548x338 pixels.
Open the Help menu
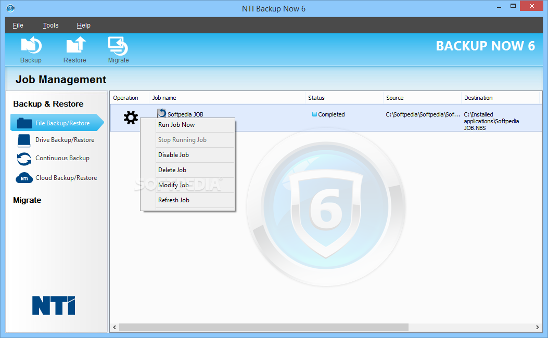click(84, 25)
